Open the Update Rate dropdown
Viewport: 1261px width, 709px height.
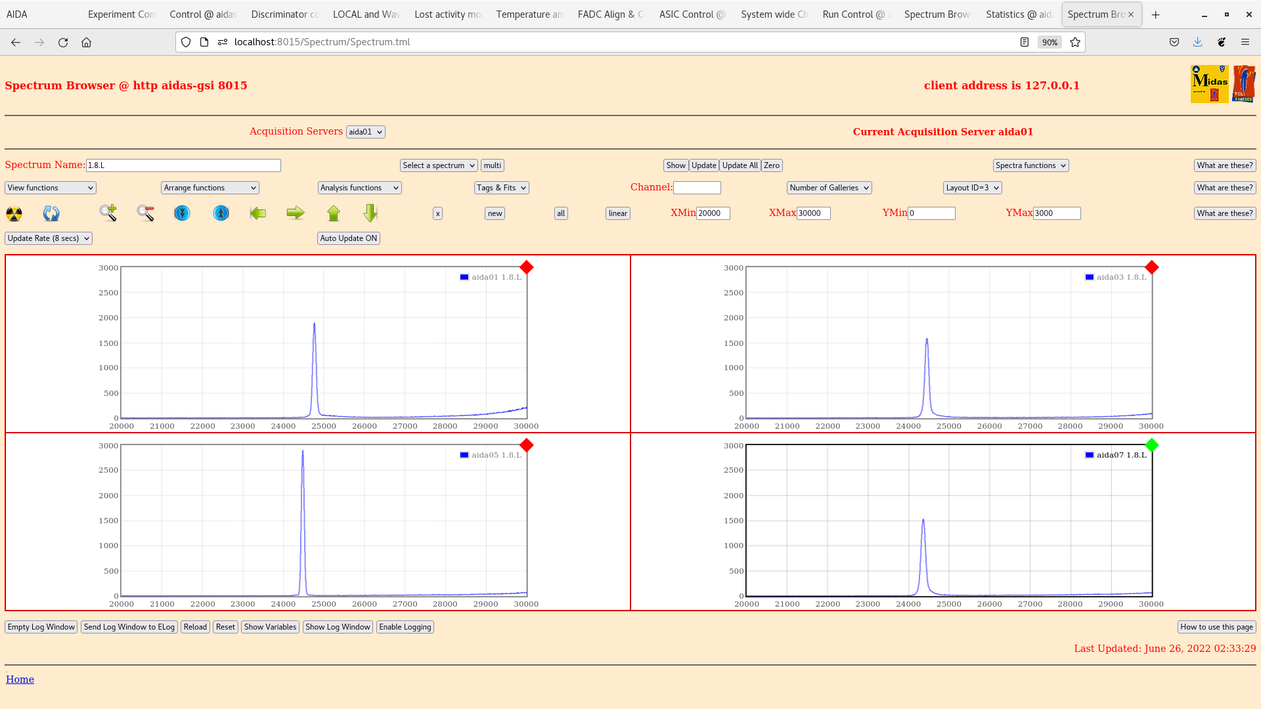(49, 238)
